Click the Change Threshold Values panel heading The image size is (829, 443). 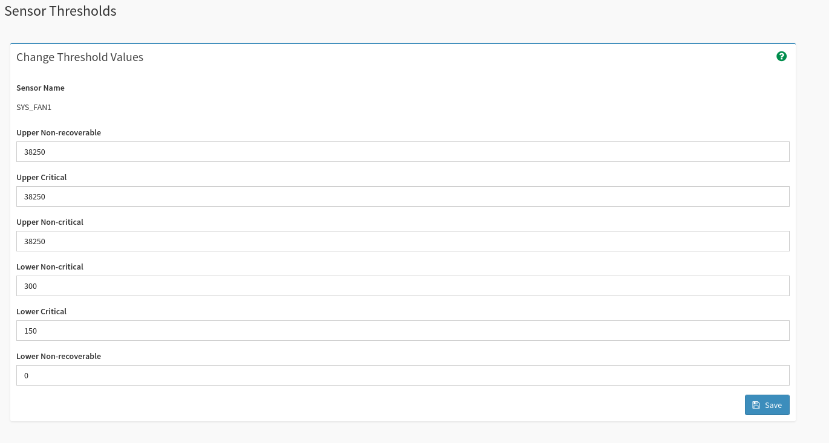(80, 57)
